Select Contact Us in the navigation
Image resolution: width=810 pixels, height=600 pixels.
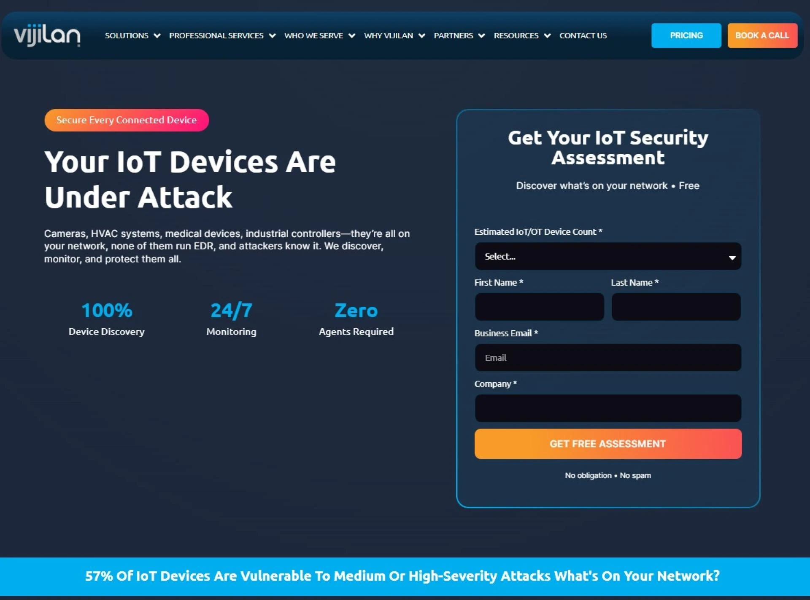point(583,36)
